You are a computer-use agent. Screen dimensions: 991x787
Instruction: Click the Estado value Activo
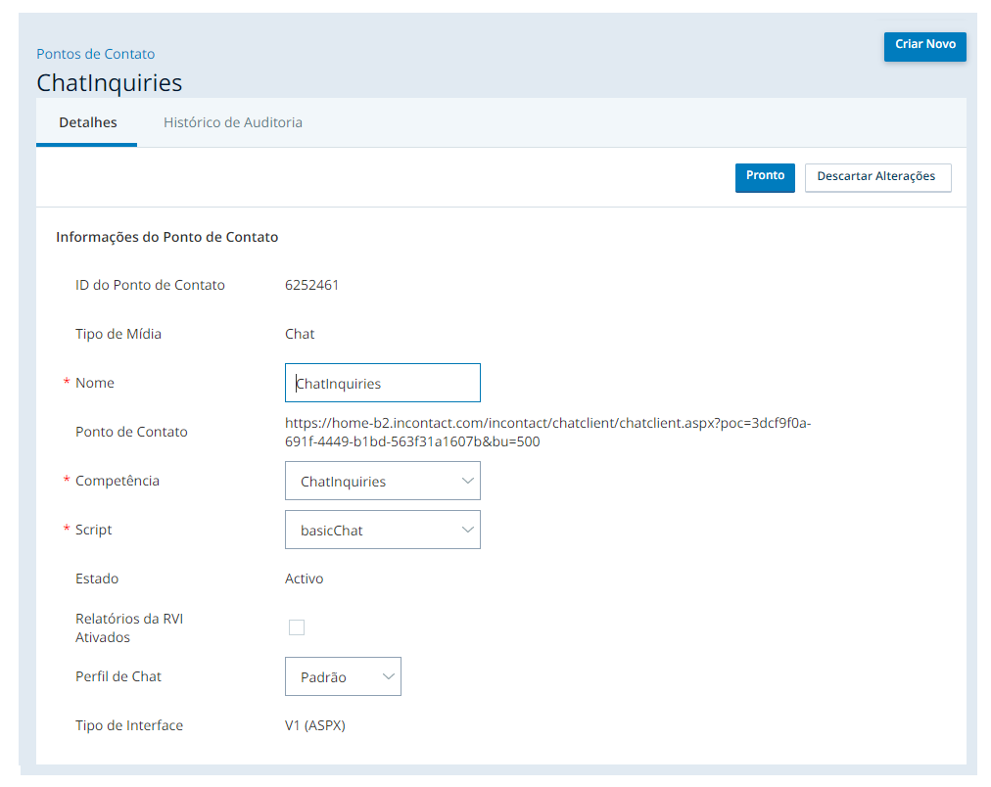304,579
